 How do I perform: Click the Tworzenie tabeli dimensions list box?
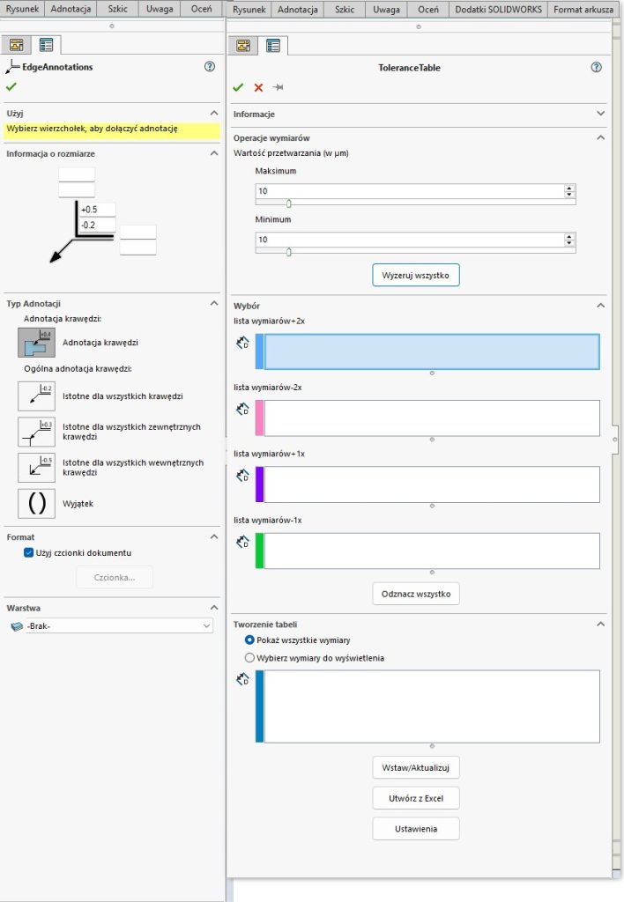[x=432, y=706]
